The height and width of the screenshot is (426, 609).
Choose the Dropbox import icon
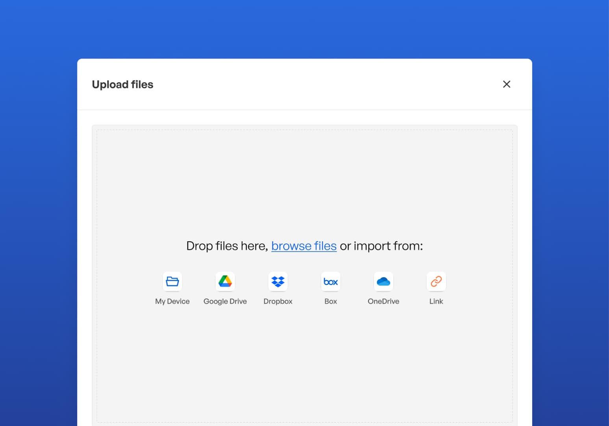pyautogui.click(x=278, y=281)
